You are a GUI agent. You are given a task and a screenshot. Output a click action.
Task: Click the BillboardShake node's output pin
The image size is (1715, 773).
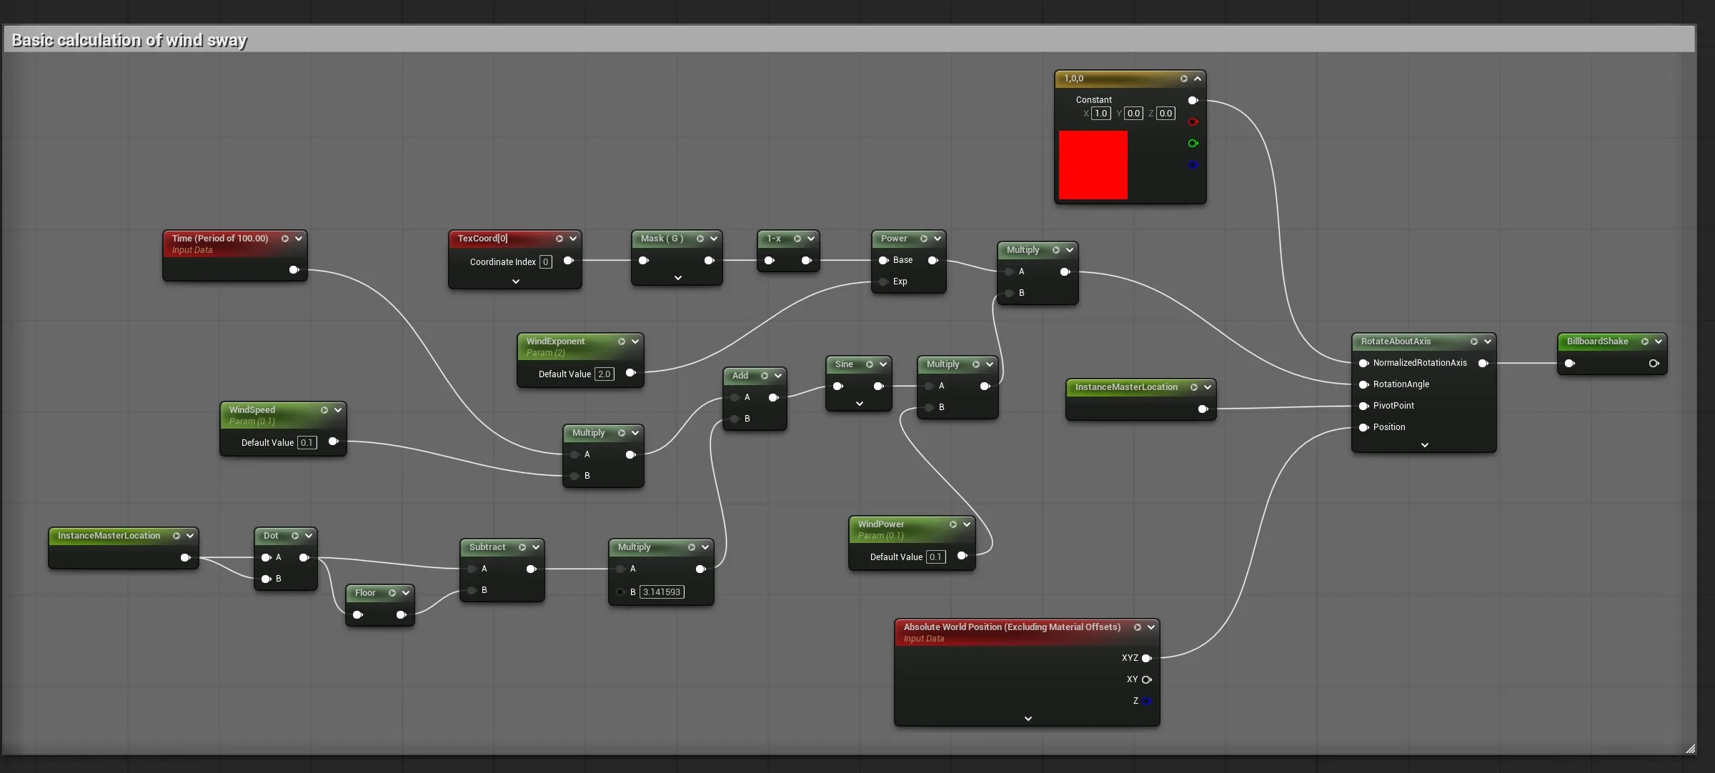1654,364
